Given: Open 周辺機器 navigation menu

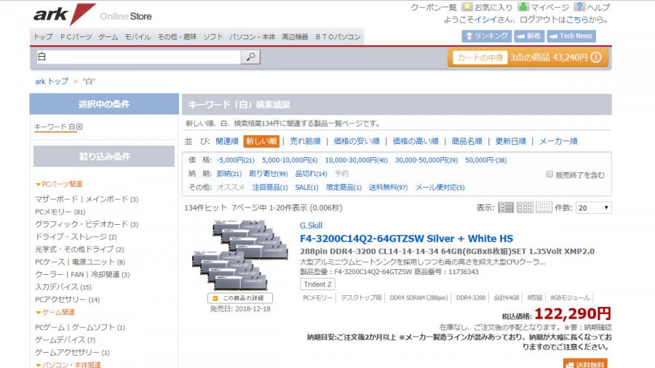Looking at the screenshot, I should pyautogui.click(x=295, y=36).
